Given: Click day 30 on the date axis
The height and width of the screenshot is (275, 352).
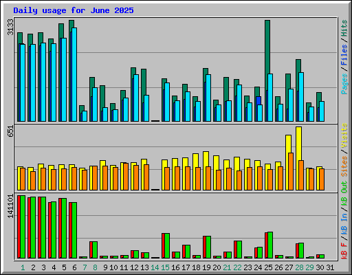Looking at the screenshot, I should click(x=320, y=267).
